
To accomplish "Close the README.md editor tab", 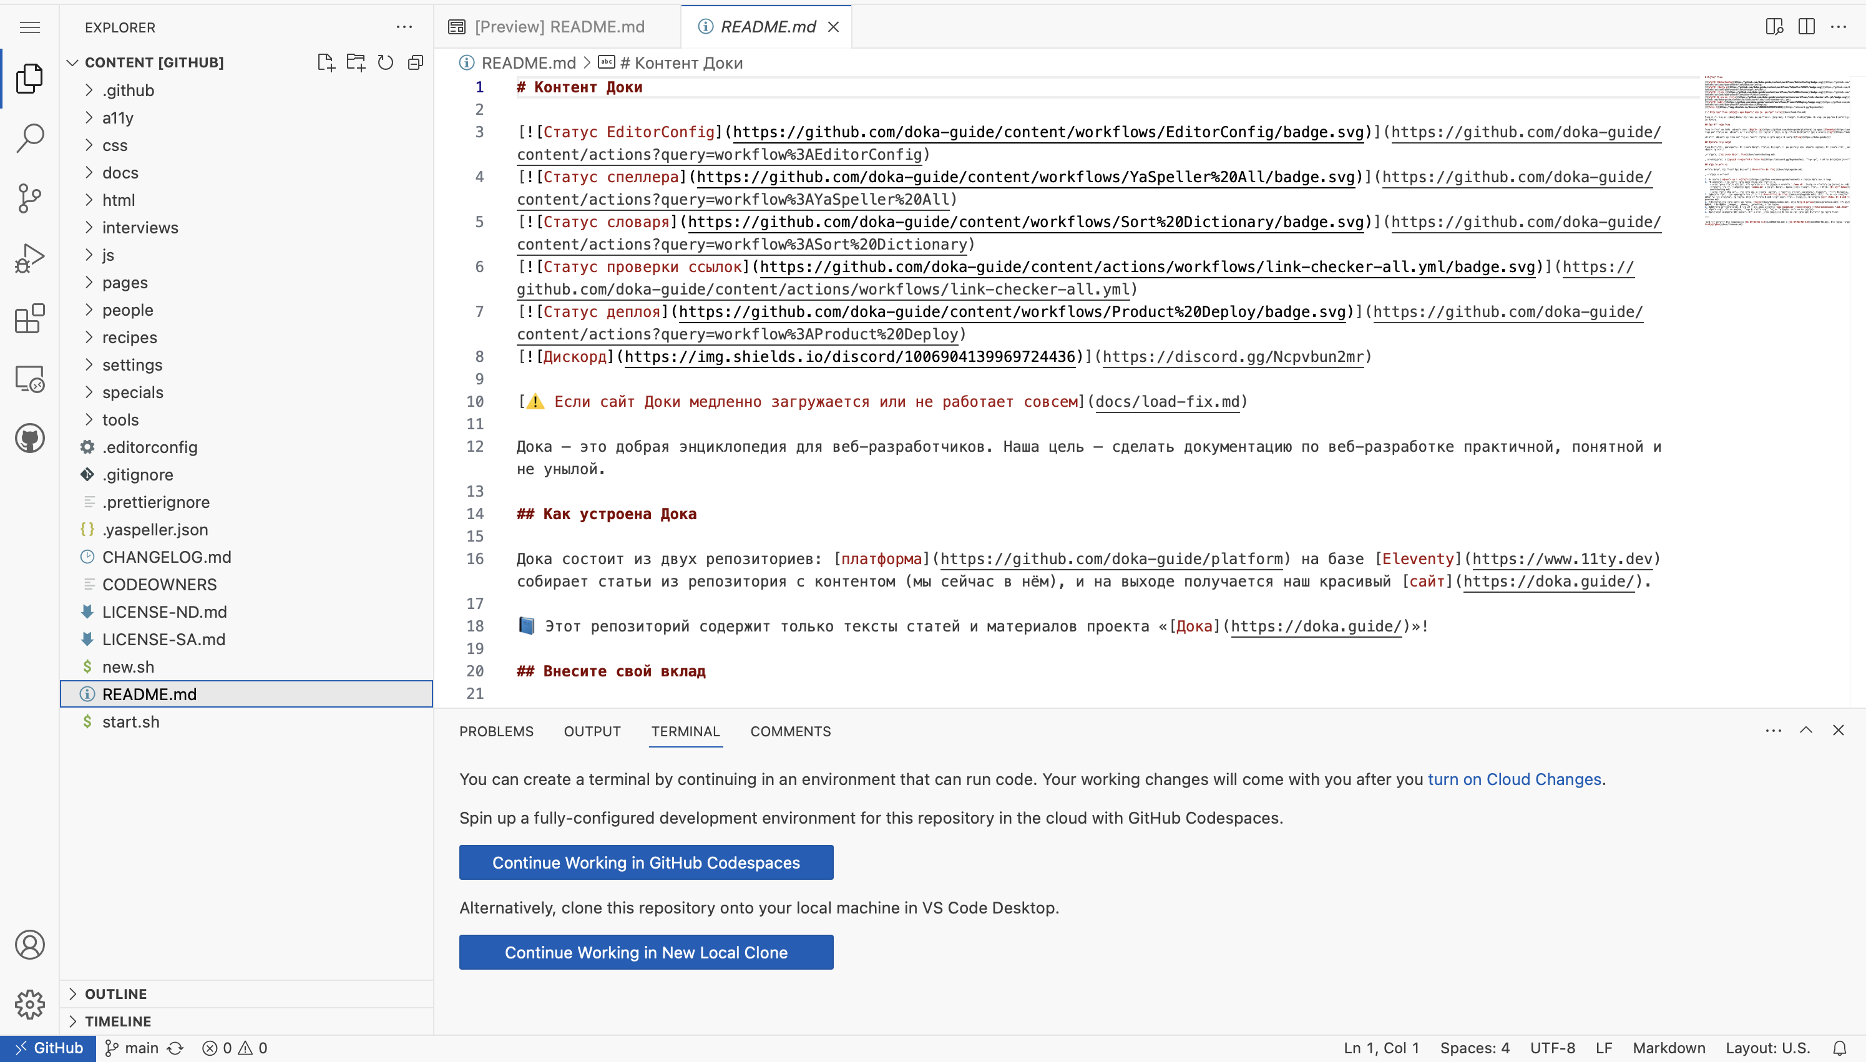I will tap(834, 27).
